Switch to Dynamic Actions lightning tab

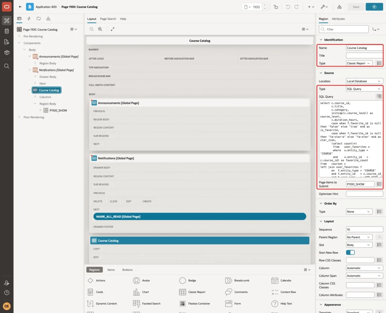29,19
